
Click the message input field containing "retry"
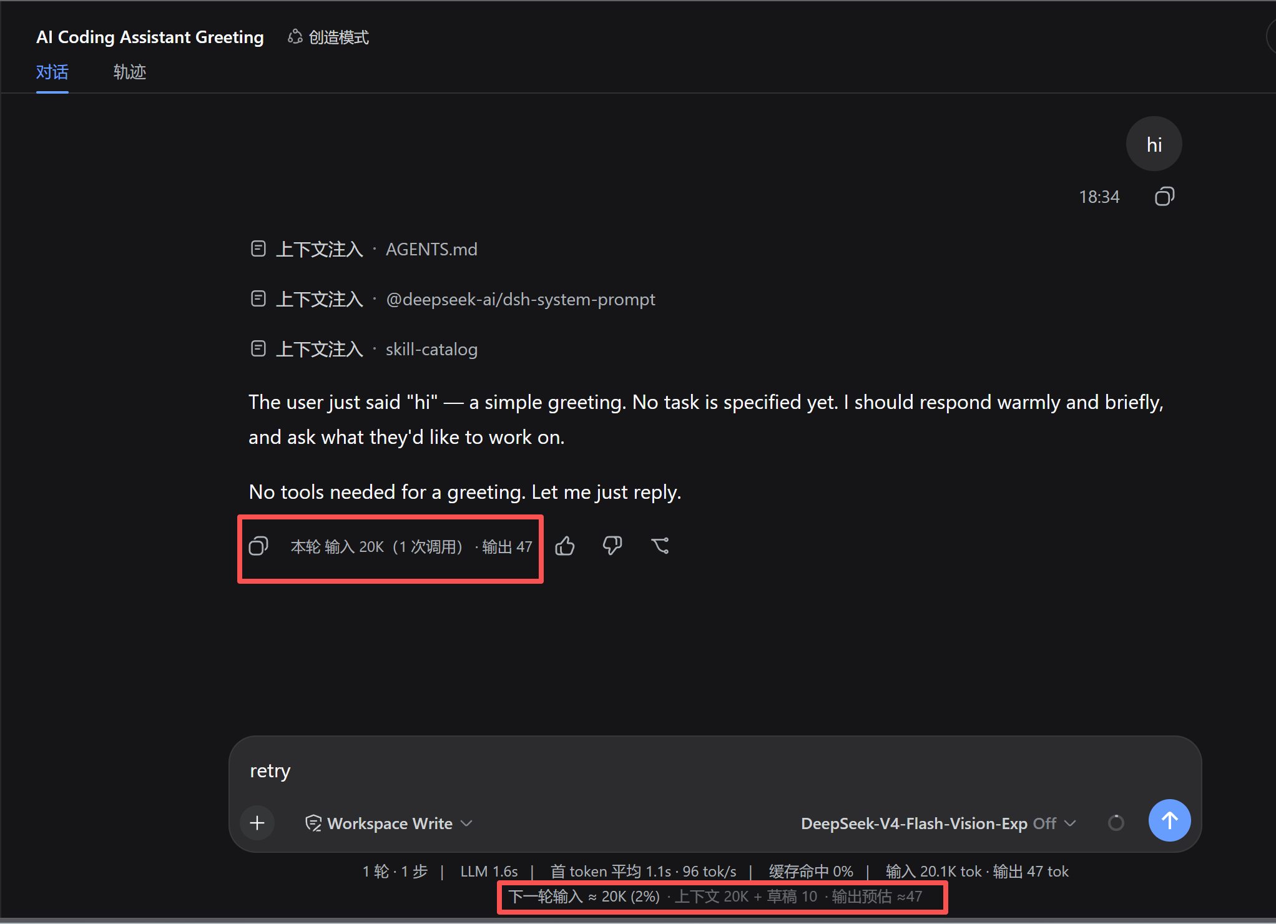[715, 771]
